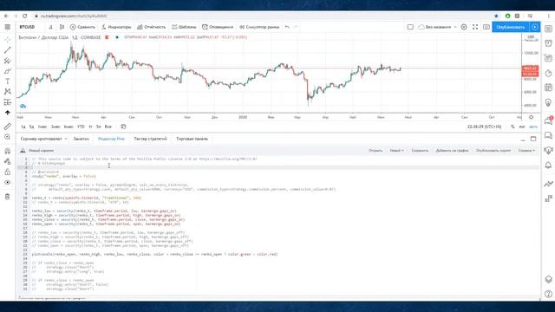Viewport: 555px width, 312px height.
Task: Expand the Справка help dropdown
Action: point(526,150)
